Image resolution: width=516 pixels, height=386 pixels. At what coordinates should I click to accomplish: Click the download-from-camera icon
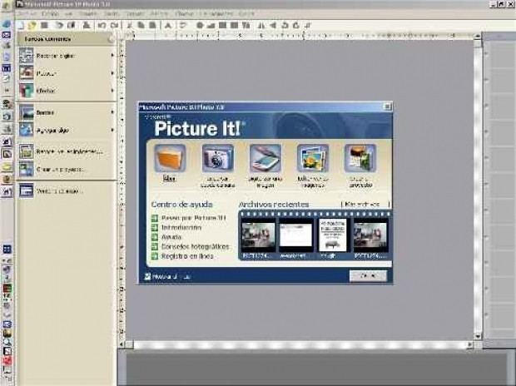point(217,158)
